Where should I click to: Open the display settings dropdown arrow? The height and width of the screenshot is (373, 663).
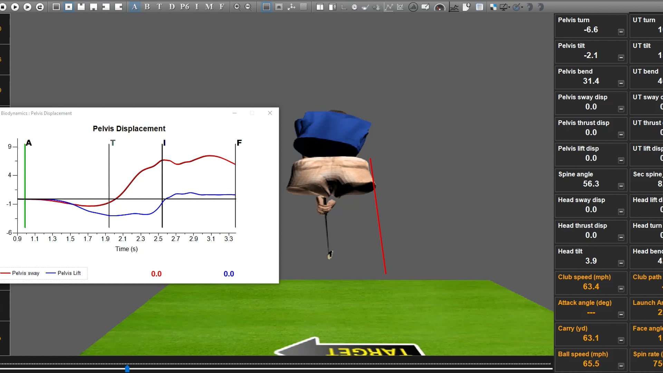coord(509,8)
